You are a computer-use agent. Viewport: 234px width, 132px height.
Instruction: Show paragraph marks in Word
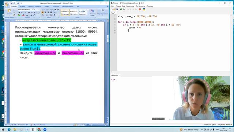[54, 15]
